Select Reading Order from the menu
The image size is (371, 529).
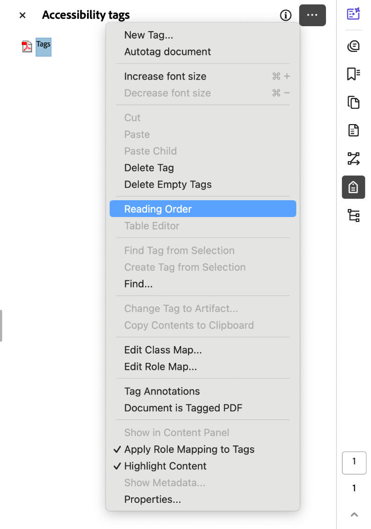click(158, 209)
